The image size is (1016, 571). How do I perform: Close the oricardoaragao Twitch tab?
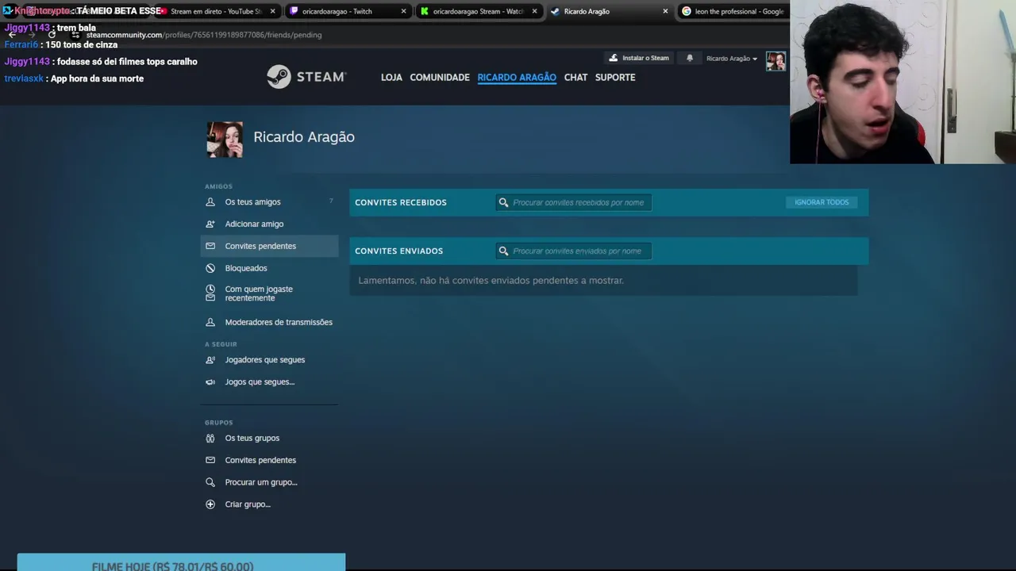coord(403,11)
